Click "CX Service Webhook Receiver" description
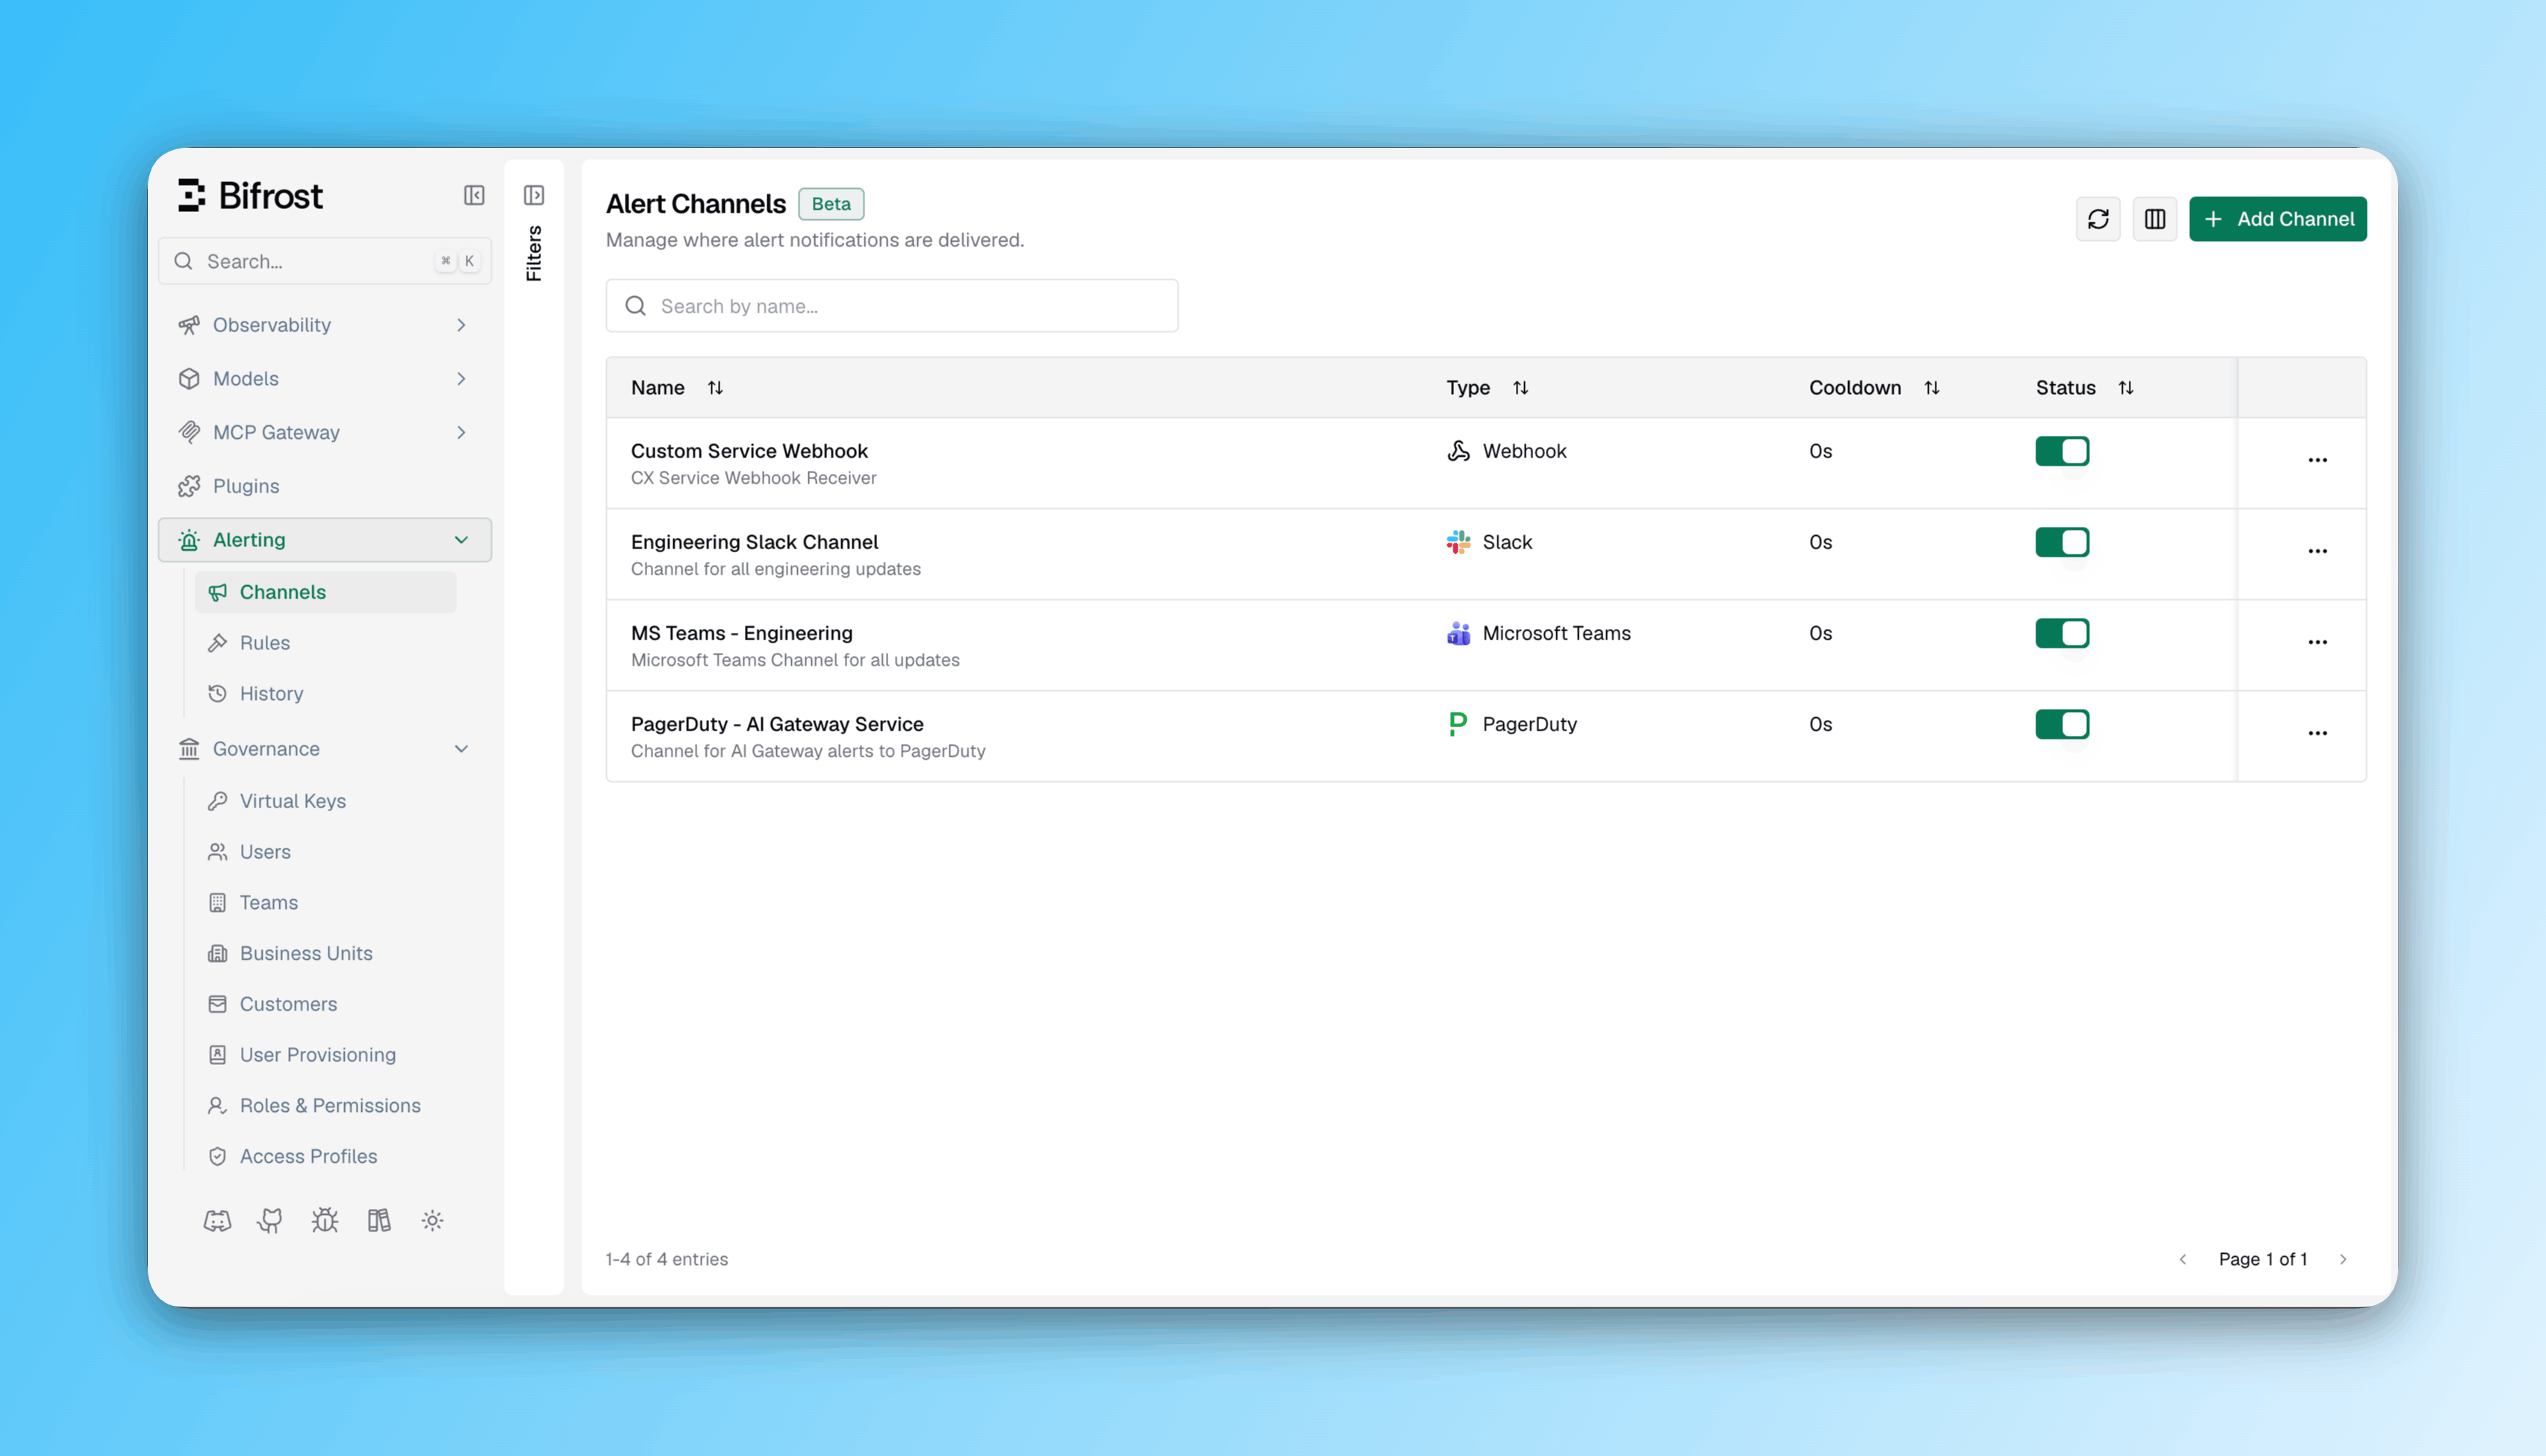Viewport: 2546px width, 1456px height. (753, 478)
